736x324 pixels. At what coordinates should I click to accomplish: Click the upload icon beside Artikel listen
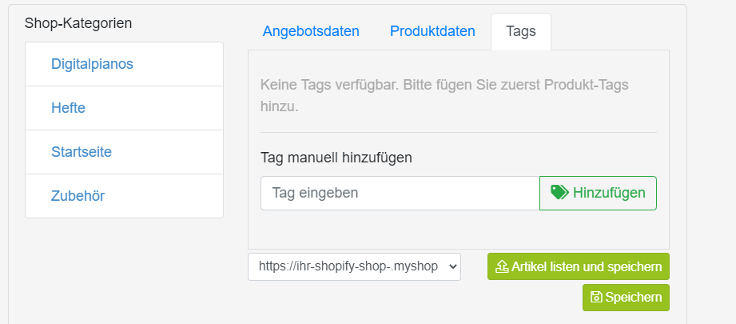point(502,266)
